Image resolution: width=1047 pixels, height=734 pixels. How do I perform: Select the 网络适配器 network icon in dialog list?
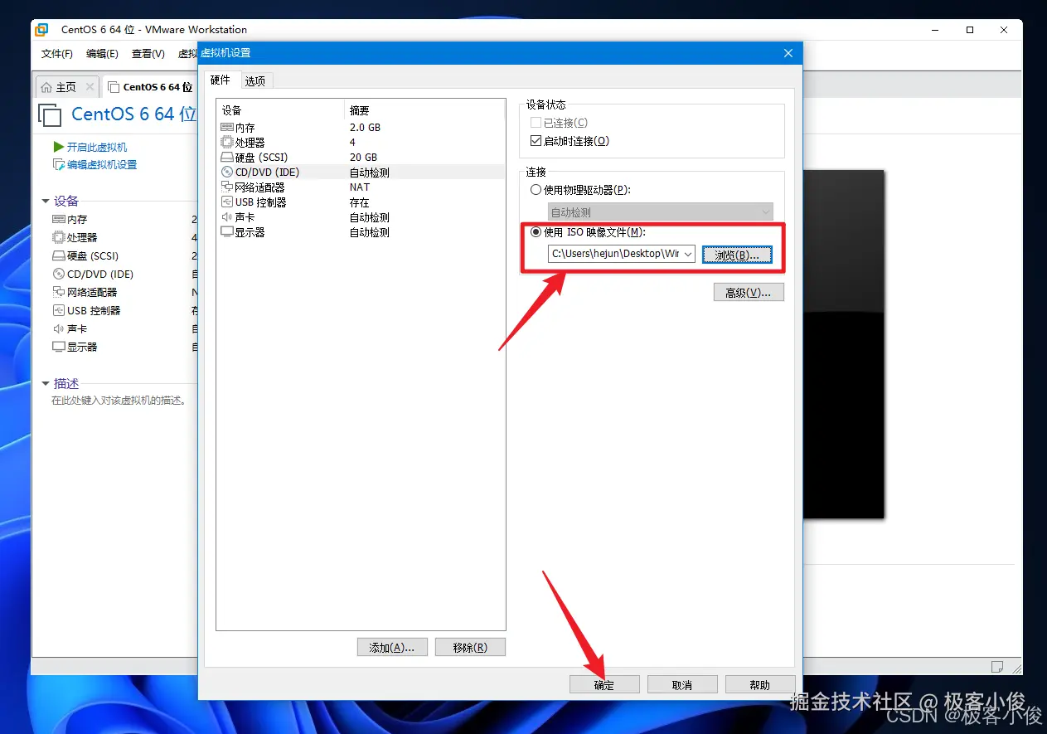(x=227, y=187)
